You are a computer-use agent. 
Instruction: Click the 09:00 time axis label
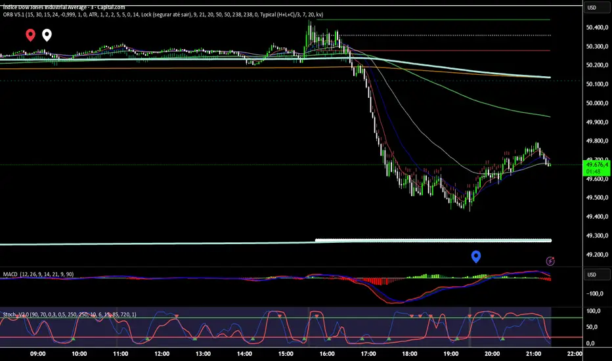coord(38,353)
